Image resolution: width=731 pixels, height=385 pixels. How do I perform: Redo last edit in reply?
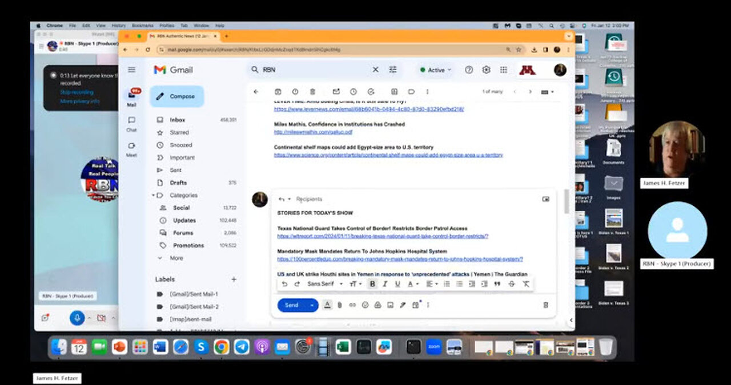point(297,284)
